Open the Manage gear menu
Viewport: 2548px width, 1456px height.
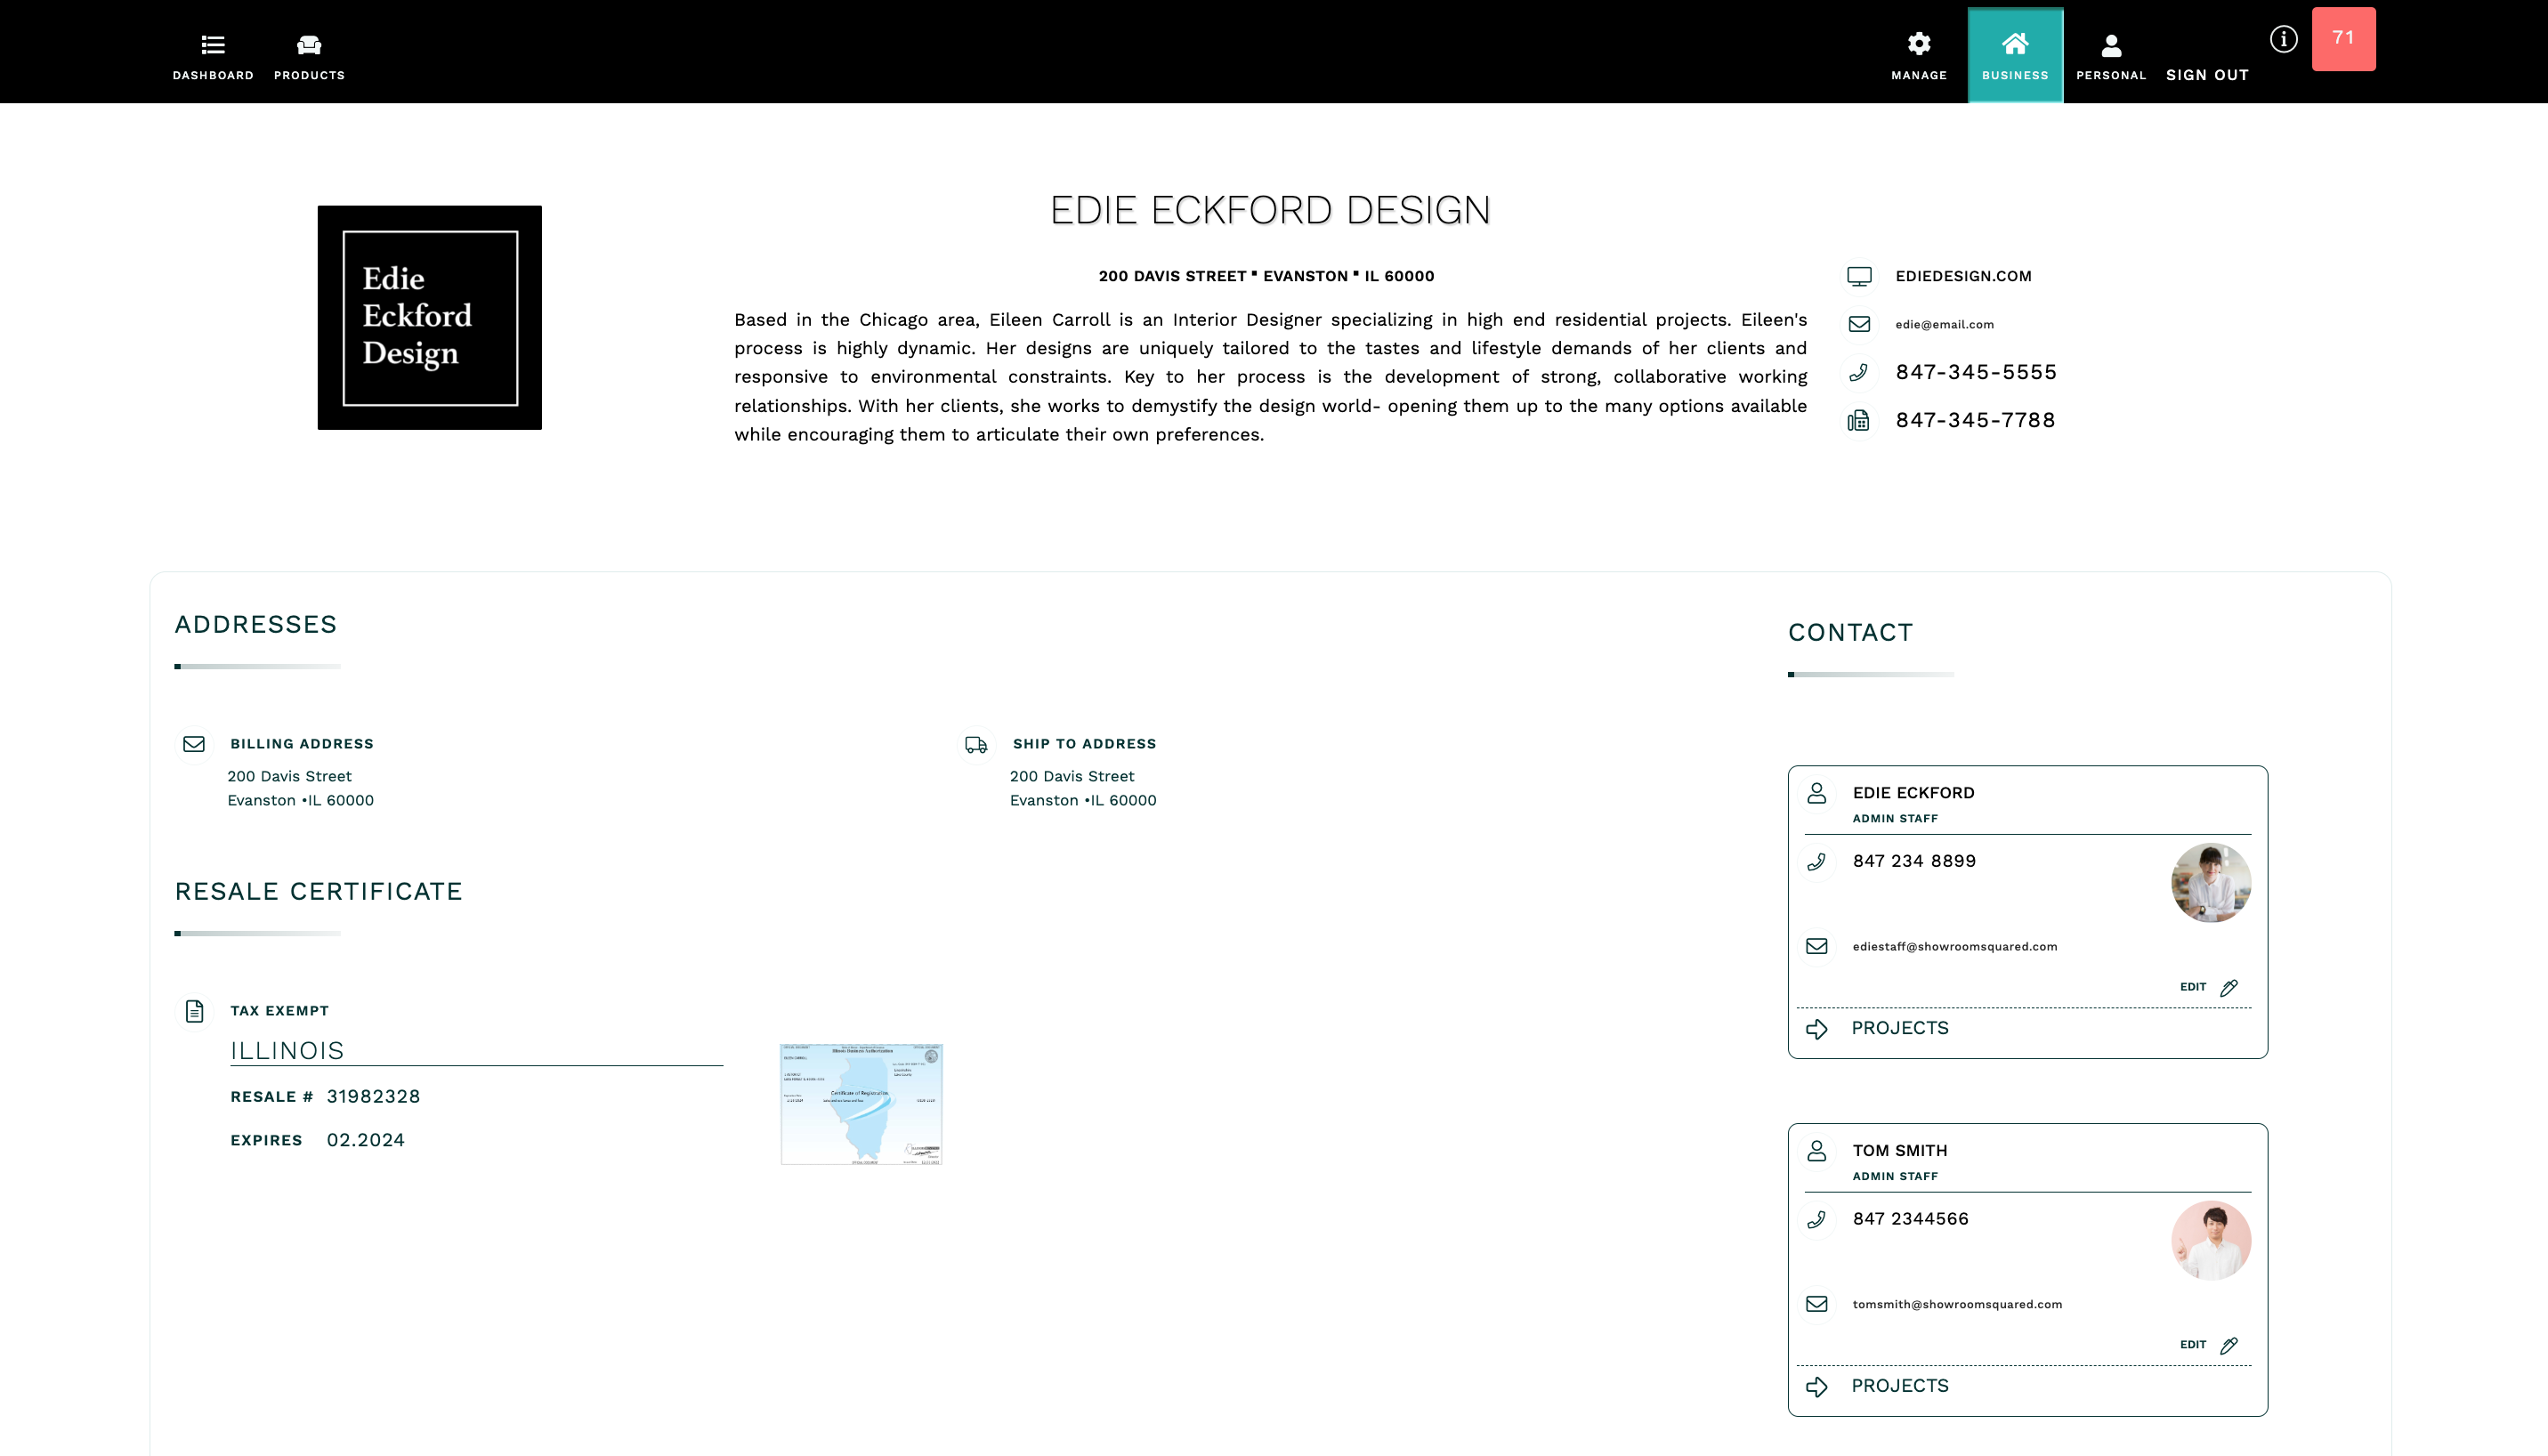click(1918, 55)
